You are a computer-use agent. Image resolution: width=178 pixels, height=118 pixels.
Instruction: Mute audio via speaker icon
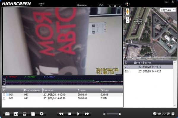(x=104, y=114)
